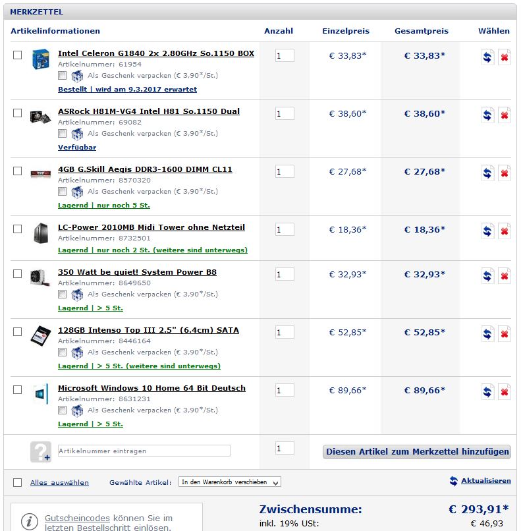Select the 4GB G.Skill Aegis row checkbox
Viewport: 521px width, 531px height.
tap(17, 171)
